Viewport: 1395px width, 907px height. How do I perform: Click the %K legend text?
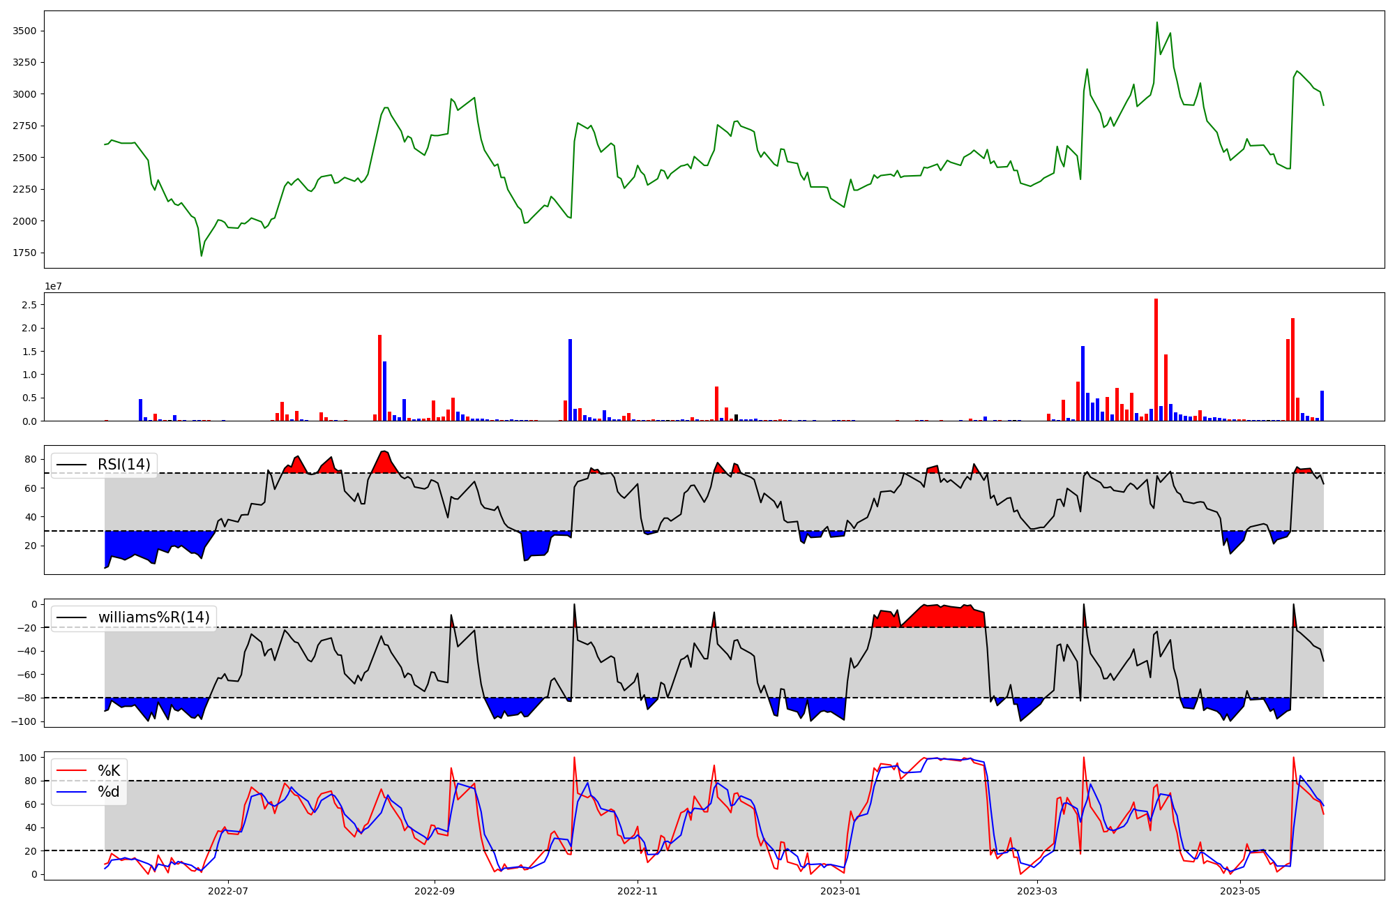109,771
